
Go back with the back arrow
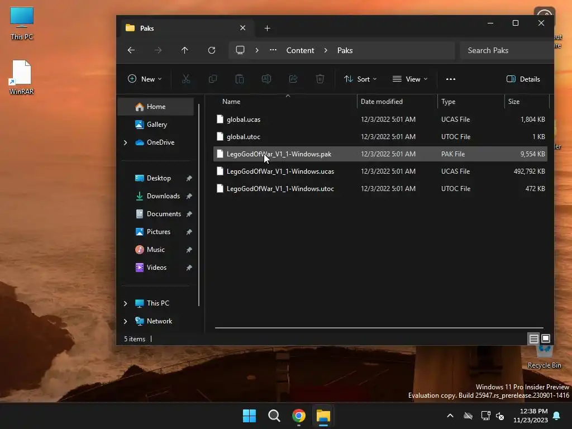131,50
